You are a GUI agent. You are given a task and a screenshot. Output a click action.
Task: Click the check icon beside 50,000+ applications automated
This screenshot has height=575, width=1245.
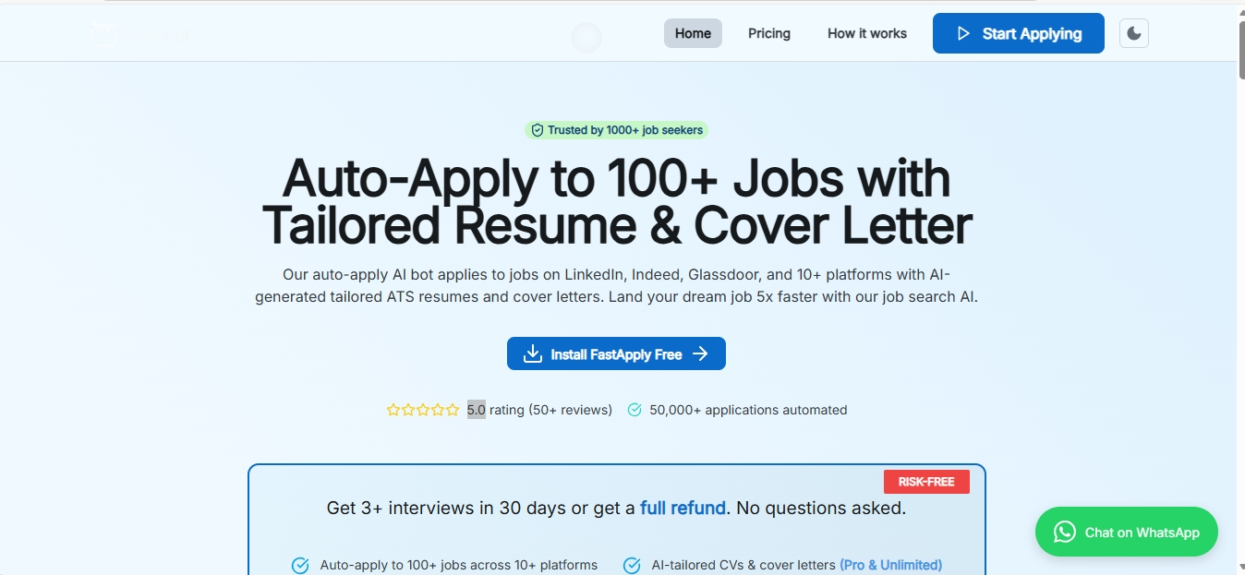(x=635, y=410)
